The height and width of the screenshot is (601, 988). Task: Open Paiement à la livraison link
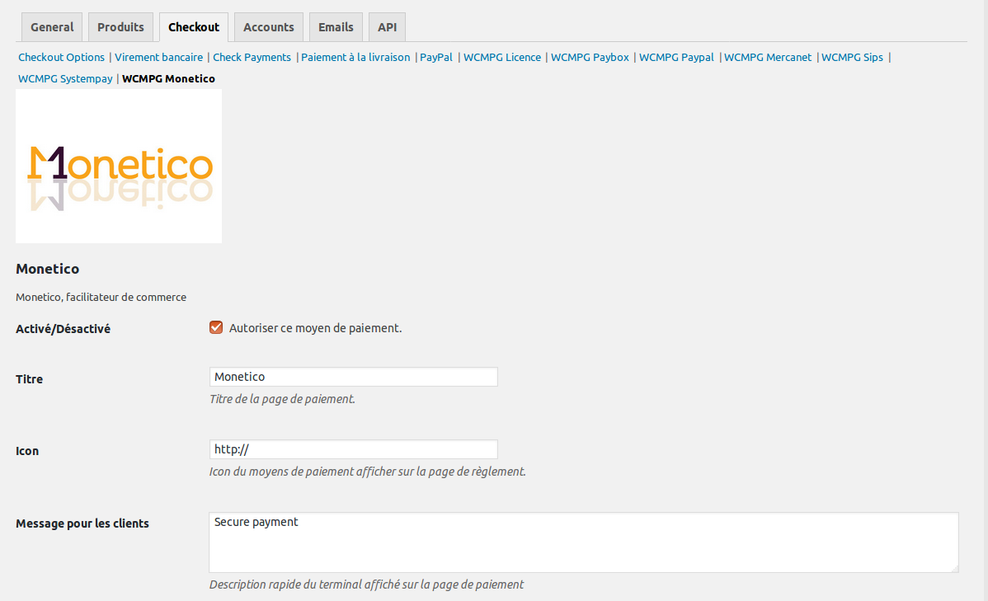[355, 58]
